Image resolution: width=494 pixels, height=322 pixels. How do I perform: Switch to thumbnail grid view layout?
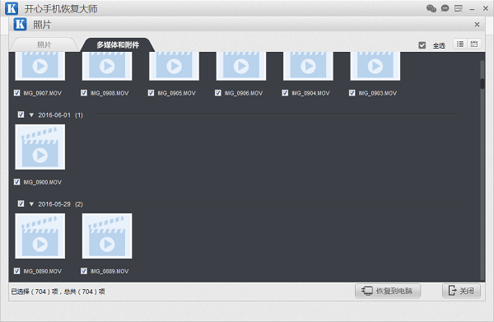coord(474,44)
